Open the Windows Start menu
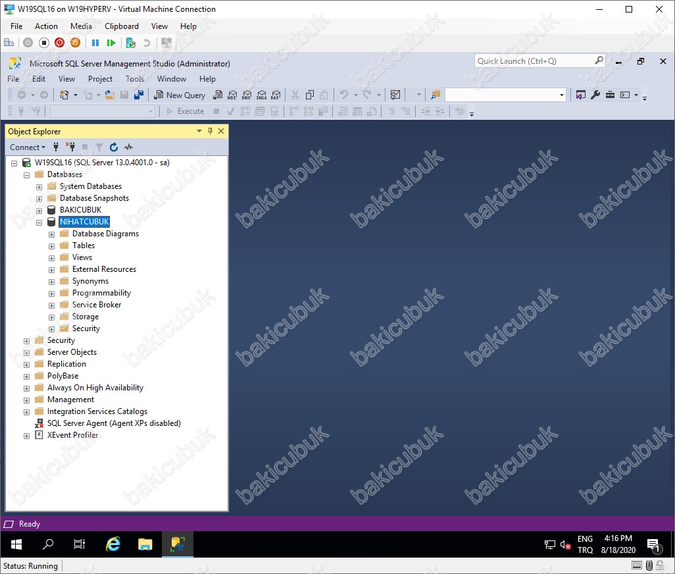The width and height of the screenshot is (675, 574). coord(16,545)
